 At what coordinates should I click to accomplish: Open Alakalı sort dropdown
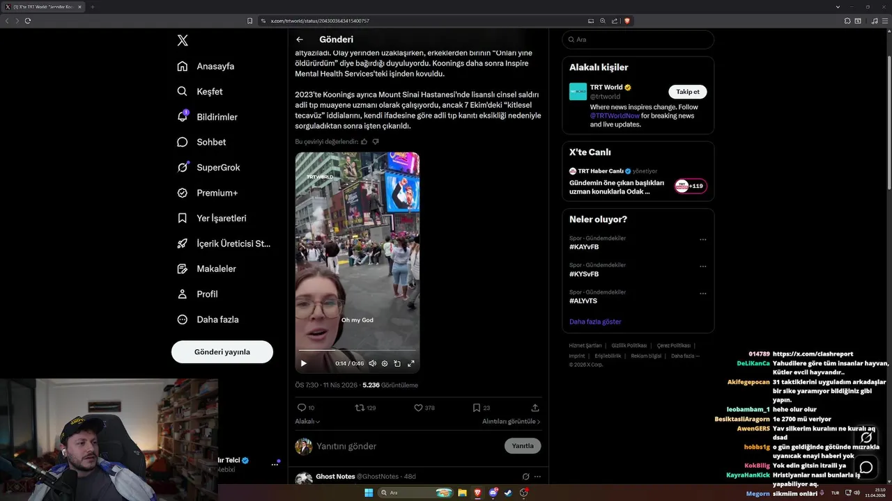point(307,421)
